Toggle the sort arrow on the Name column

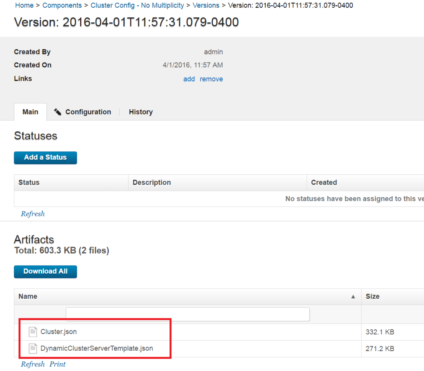353,296
